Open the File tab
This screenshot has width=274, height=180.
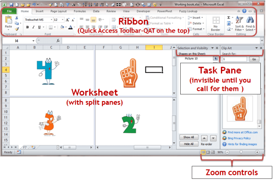click(9, 11)
